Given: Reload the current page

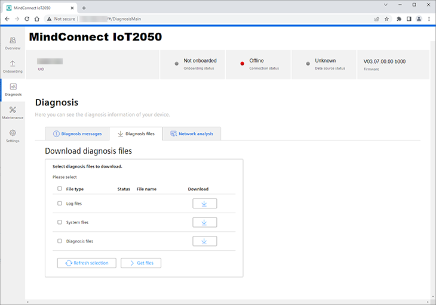Looking at the screenshot, I should [27, 19].
